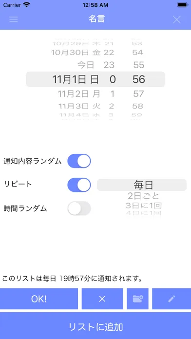Pick the 今日 date row
The height and width of the screenshot is (339, 191).
coord(86,65)
